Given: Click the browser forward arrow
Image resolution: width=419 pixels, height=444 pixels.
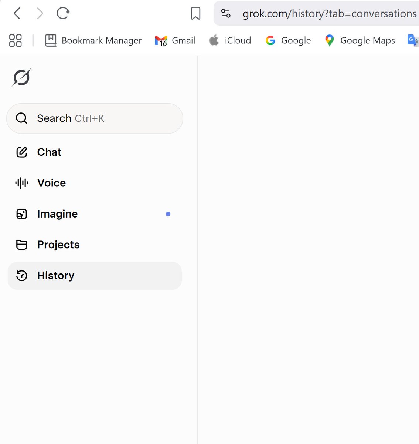Looking at the screenshot, I should [x=40, y=14].
